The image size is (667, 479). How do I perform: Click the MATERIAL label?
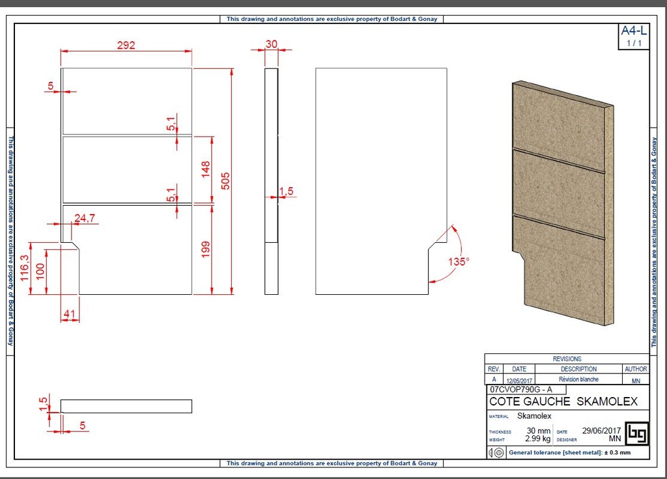pos(498,417)
